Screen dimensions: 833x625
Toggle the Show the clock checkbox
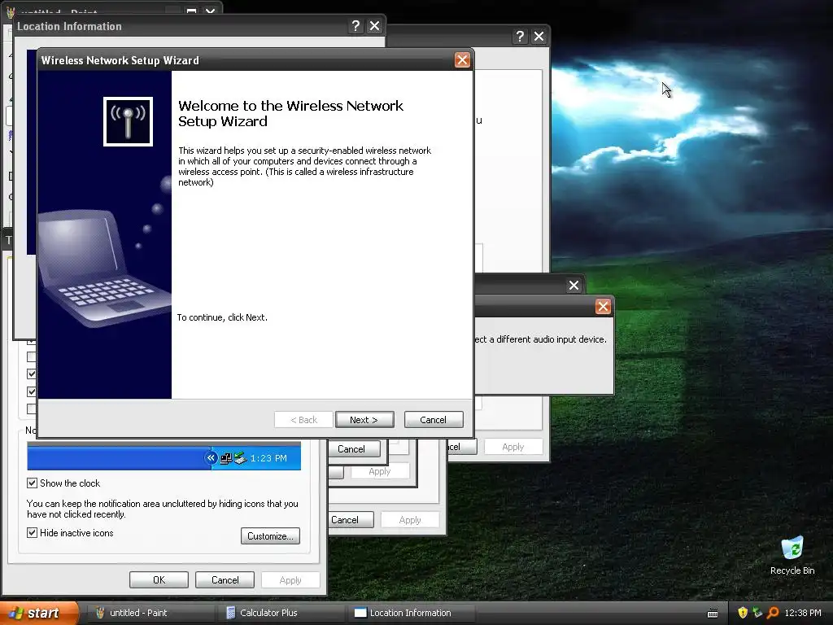[32, 483]
